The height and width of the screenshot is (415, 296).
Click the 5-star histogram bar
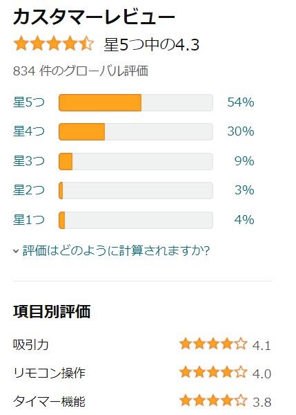(136, 102)
